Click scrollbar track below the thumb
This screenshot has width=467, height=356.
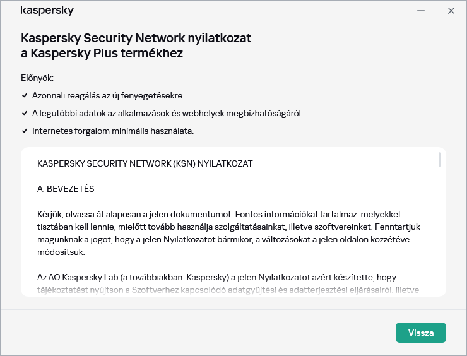[x=439, y=240]
